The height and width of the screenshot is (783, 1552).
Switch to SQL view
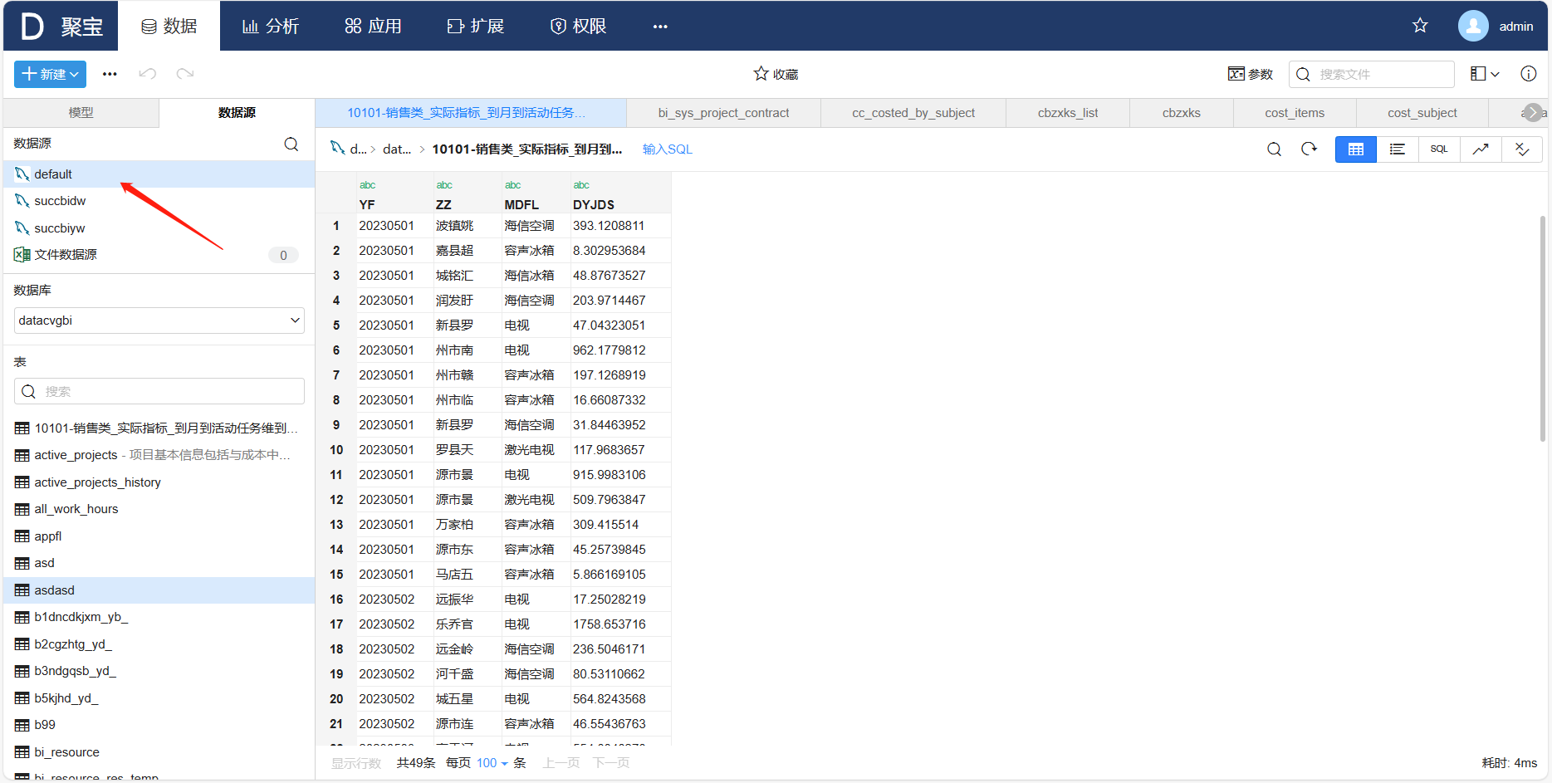pyautogui.click(x=1439, y=149)
